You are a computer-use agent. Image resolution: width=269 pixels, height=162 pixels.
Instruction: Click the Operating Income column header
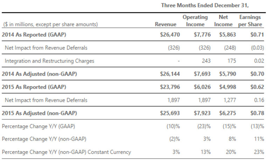(x=195, y=21)
